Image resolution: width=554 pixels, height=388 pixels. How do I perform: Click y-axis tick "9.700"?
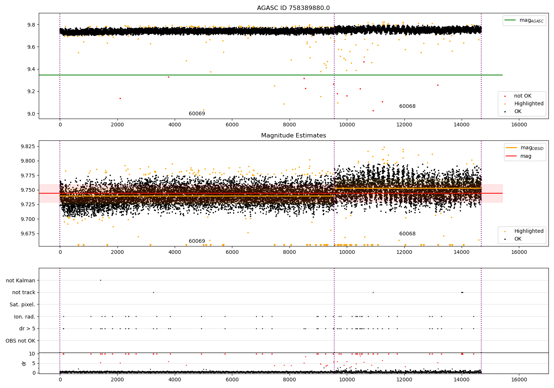click(x=28, y=219)
